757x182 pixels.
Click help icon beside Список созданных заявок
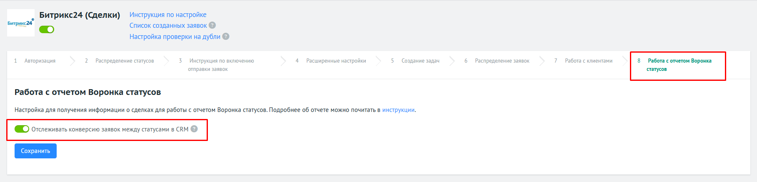212,25
